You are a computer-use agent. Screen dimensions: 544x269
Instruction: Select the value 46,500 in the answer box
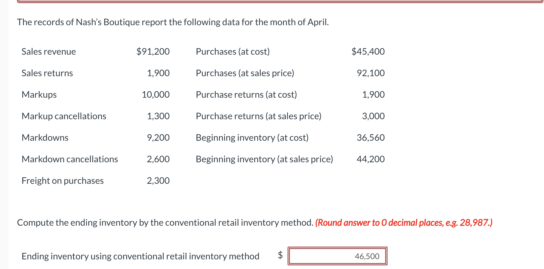(367, 256)
